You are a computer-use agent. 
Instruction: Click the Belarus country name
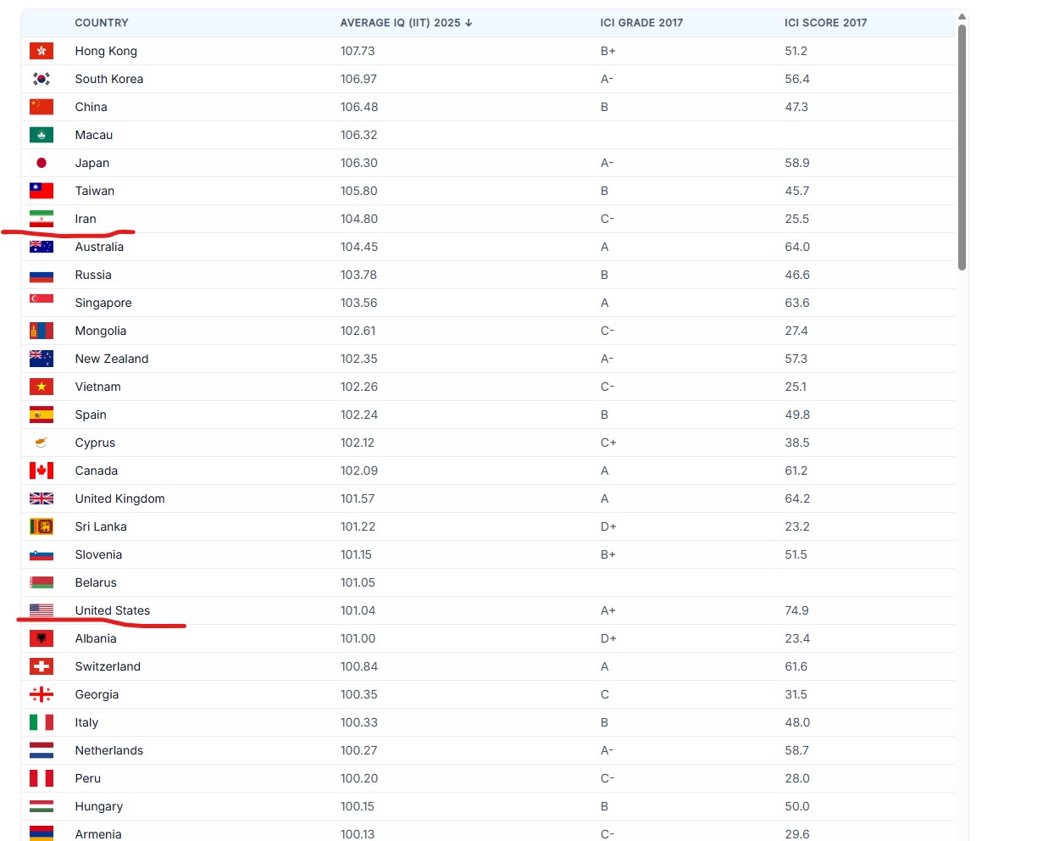tap(96, 582)
